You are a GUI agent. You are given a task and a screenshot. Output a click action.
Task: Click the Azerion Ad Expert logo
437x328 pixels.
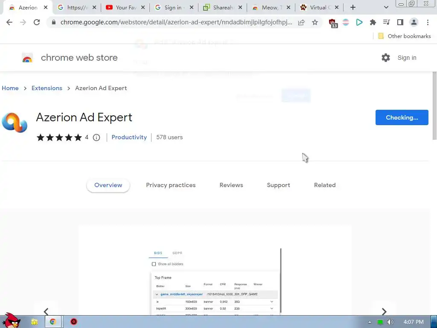click(15, 123)
